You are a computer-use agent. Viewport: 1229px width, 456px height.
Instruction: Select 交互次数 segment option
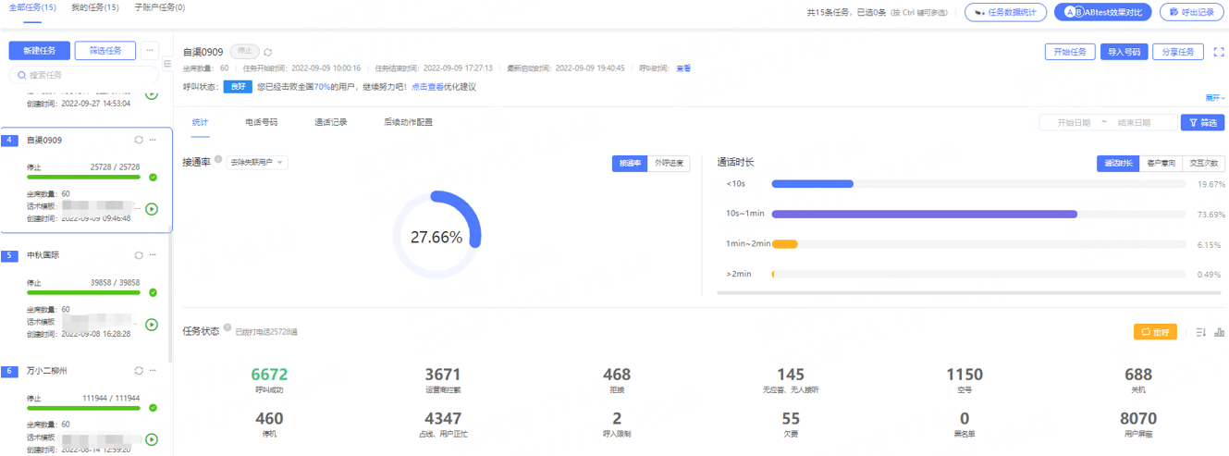pyautogui.click(x=1203, y=163)
